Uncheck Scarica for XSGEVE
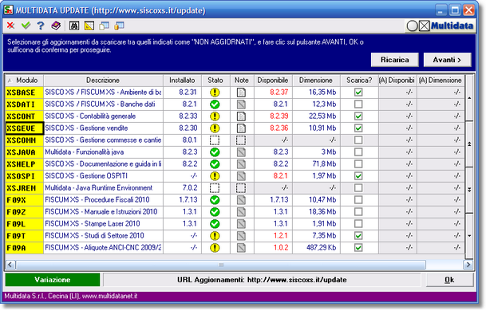This screenshot has width=486, height=311. [358, 128]
